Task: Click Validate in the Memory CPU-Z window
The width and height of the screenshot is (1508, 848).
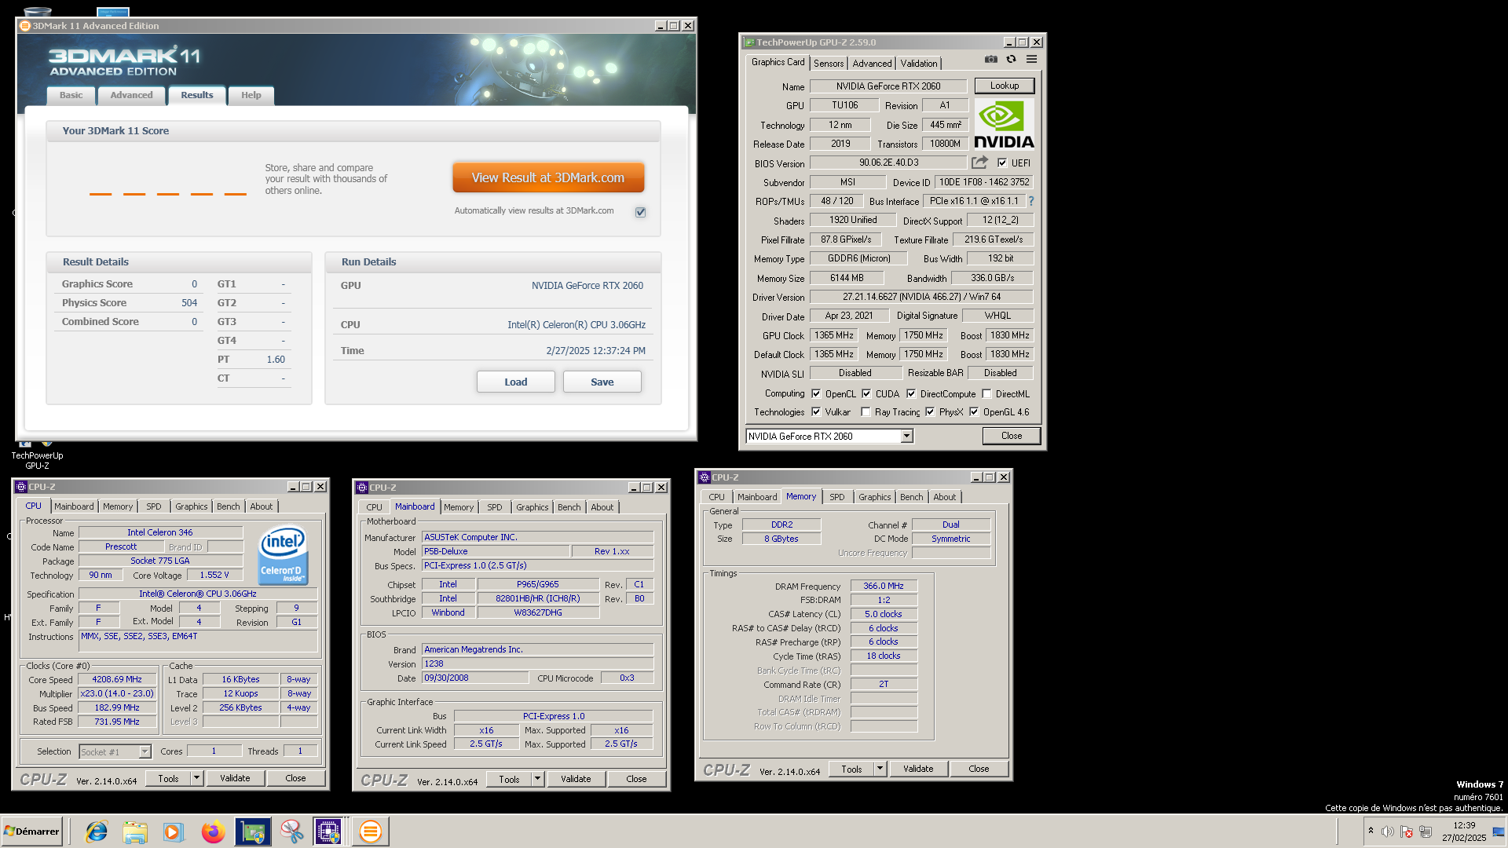Action: pyautogui.click(x=918, y=769)
